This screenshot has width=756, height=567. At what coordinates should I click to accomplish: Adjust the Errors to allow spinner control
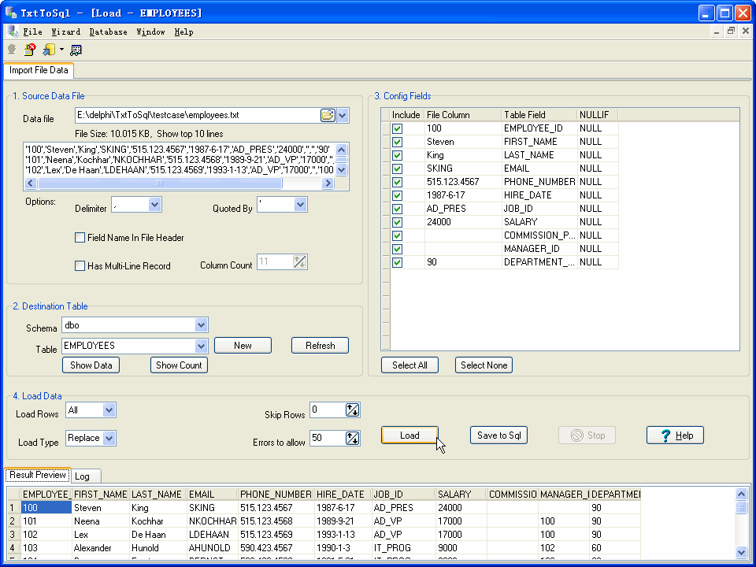click(x=353, y=439)
